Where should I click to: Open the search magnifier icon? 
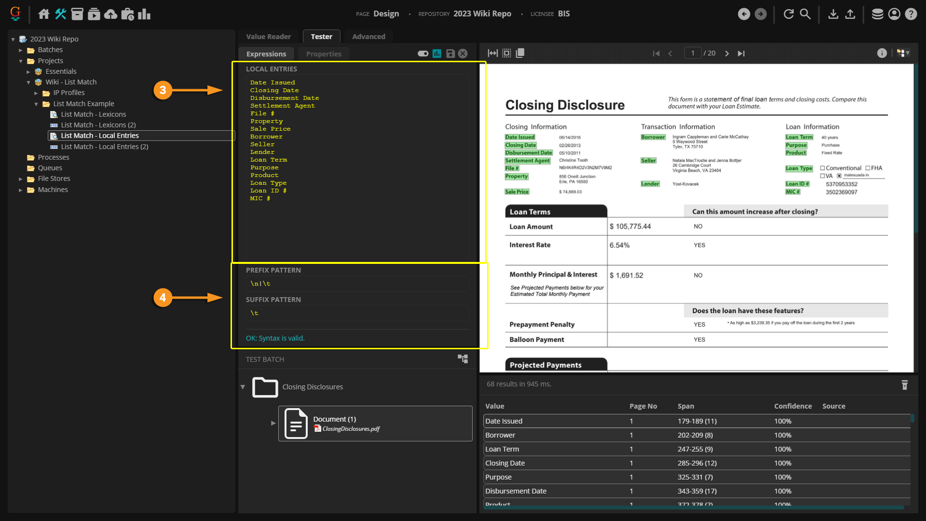pos(805,14)
